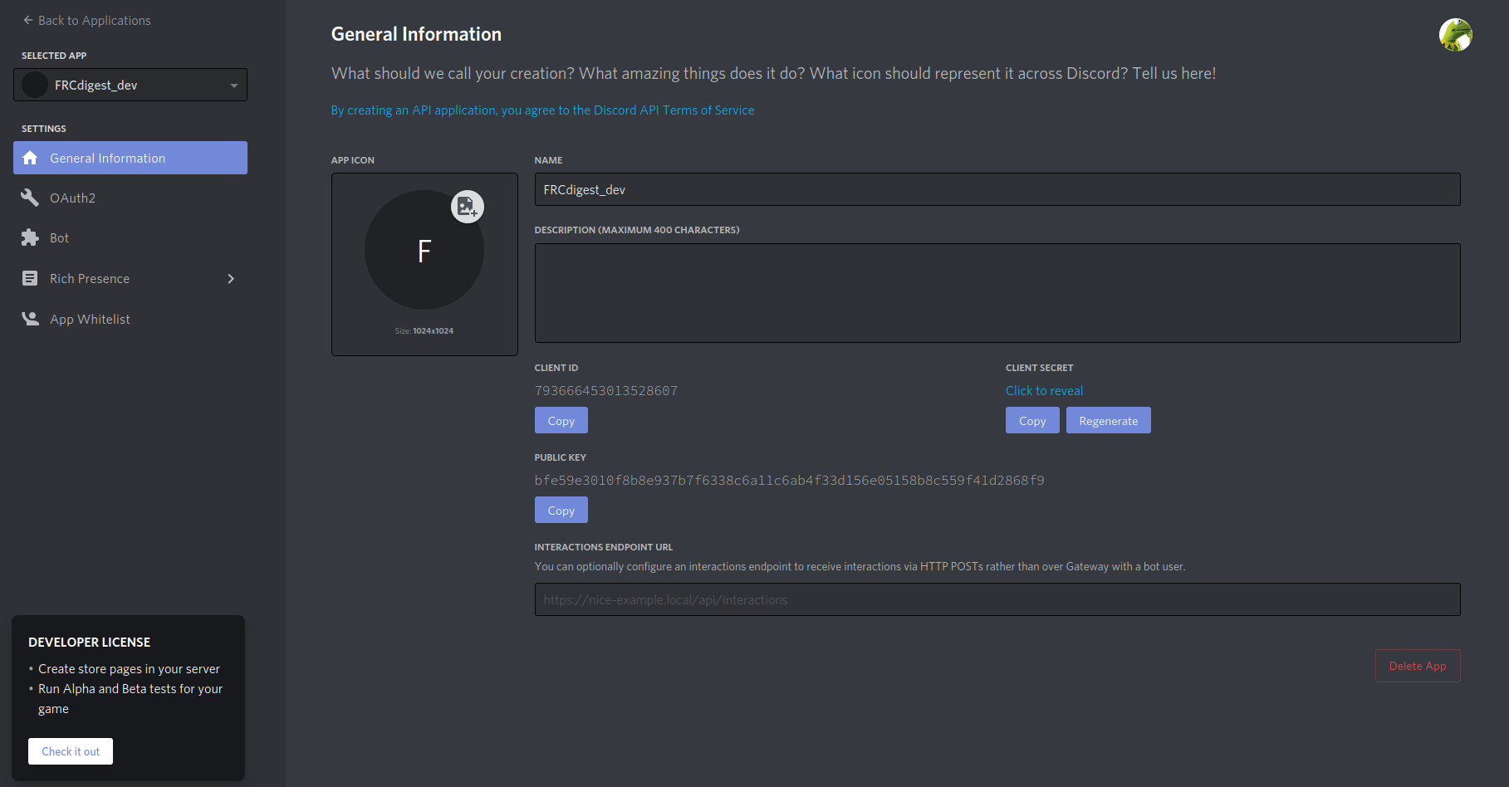Open the Rich Presence section

130,278
